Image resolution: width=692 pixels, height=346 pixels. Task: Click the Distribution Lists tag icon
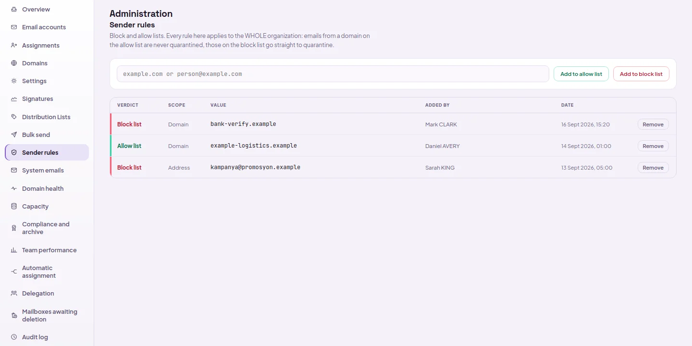(14, 117)
